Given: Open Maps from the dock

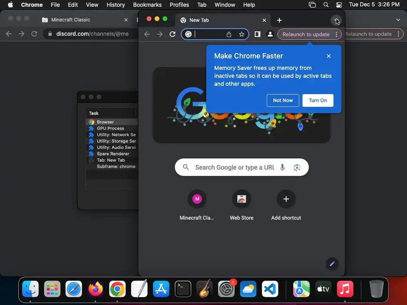Looking at the screenshot, I should tap(301, 289).
